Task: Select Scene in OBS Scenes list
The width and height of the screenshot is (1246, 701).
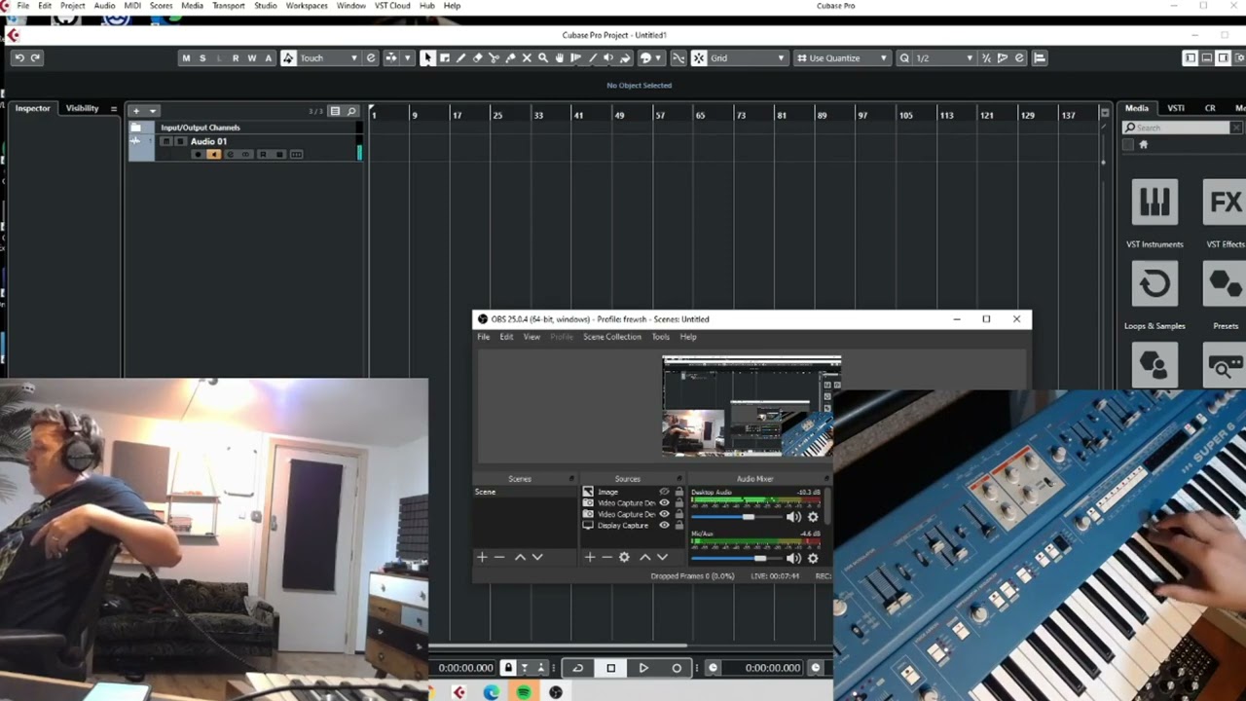Action: [x=524, y=492]
